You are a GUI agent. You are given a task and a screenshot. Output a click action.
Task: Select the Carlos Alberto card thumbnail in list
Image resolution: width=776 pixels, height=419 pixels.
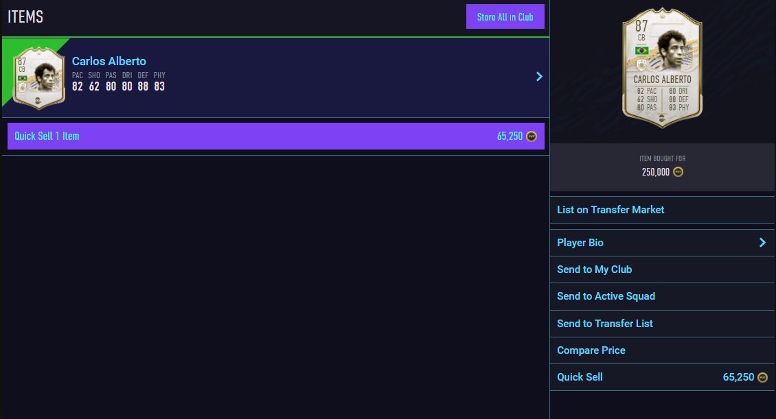[38, 77]
